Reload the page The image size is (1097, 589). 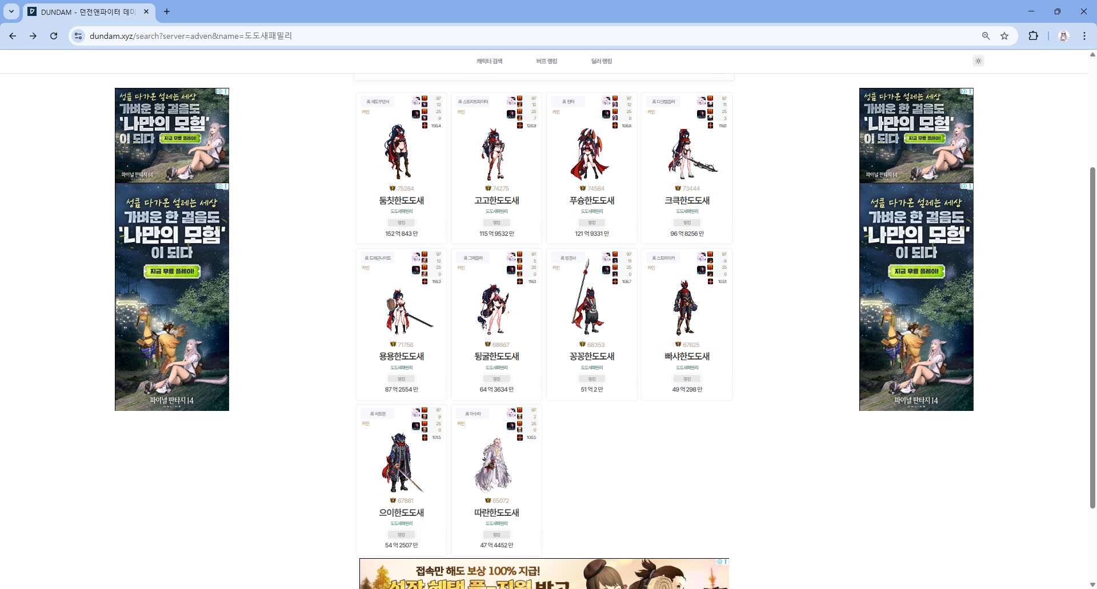(54, 36)
